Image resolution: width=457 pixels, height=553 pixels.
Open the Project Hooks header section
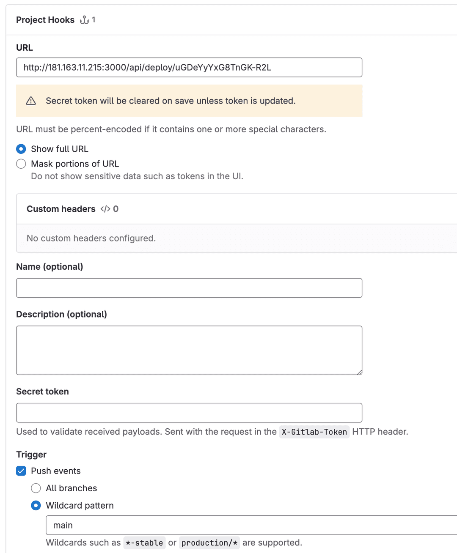[45, 19]
